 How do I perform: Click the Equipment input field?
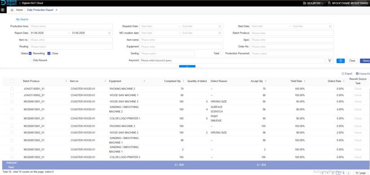tap(181, 47)
